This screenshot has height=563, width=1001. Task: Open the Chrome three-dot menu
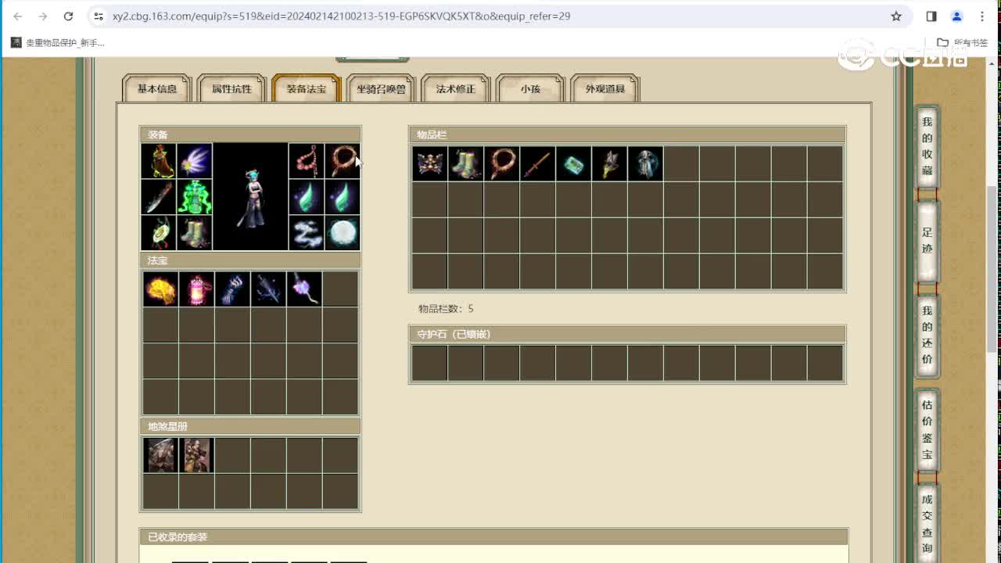click(x=982, y=16)
